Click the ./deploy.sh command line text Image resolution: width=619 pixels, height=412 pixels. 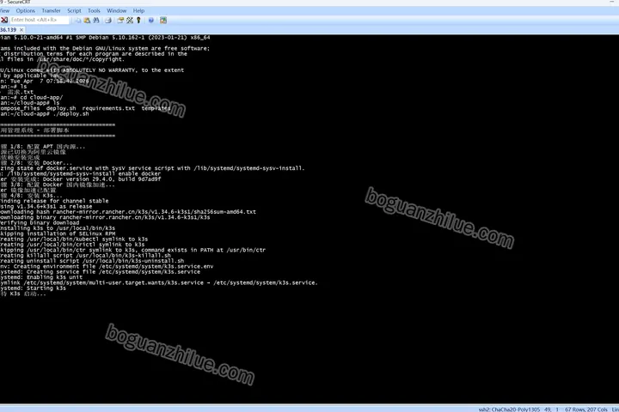pyautogui.click(x=71, y=114)
